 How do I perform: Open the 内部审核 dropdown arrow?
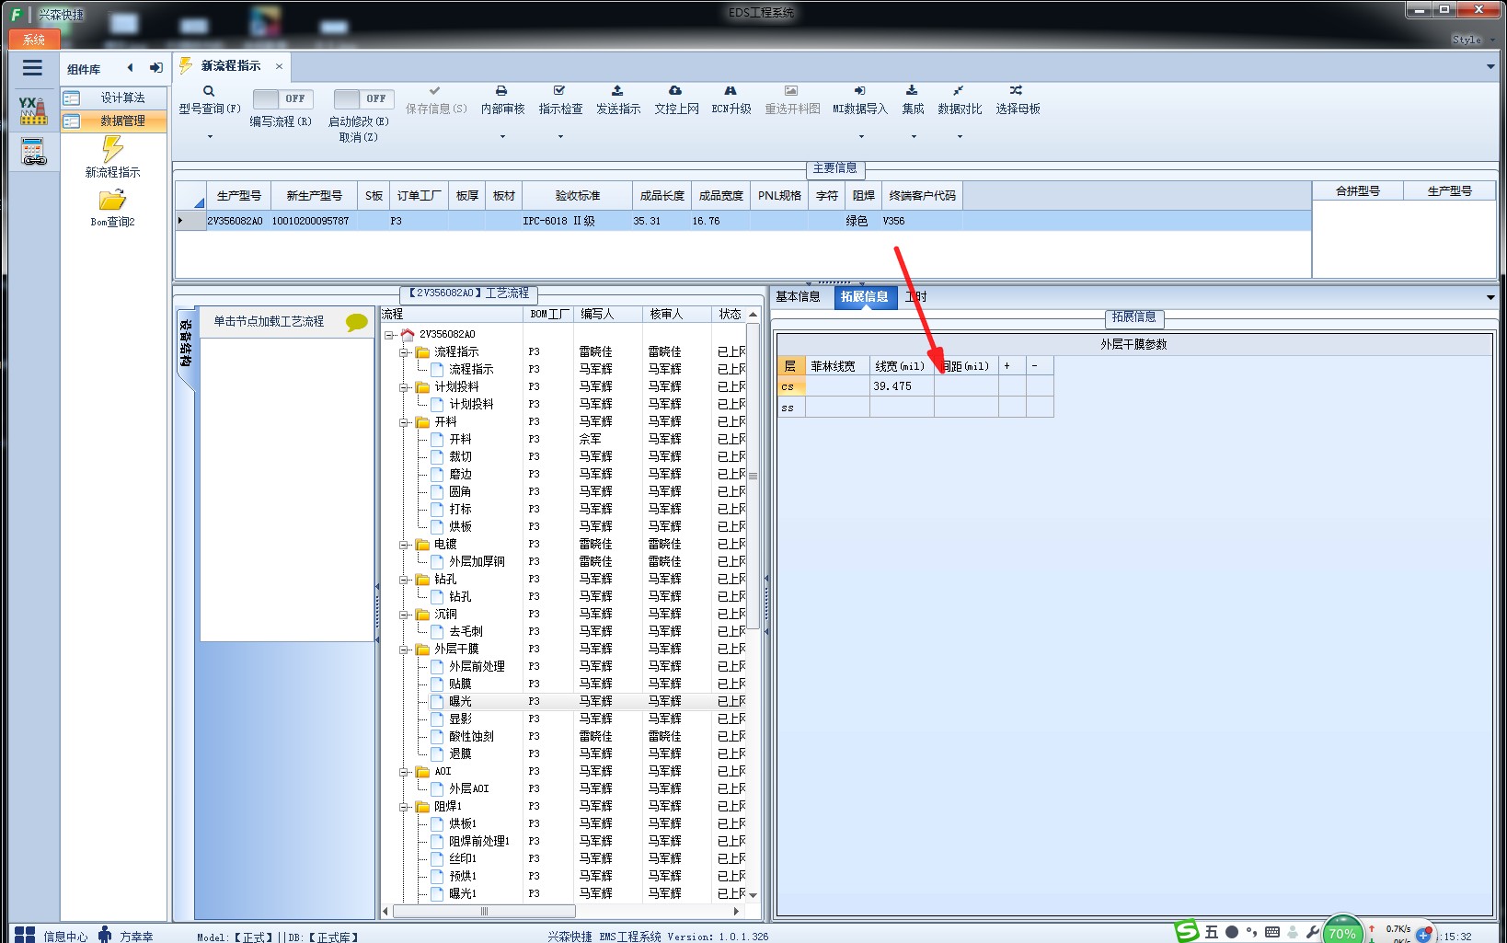click(x=502, y=137)
